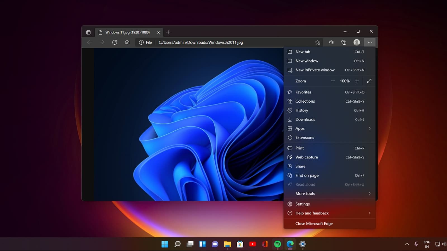Screen dimensions: 447x251
Task: Select Print from the menu
Action: (x=330, y=148)
